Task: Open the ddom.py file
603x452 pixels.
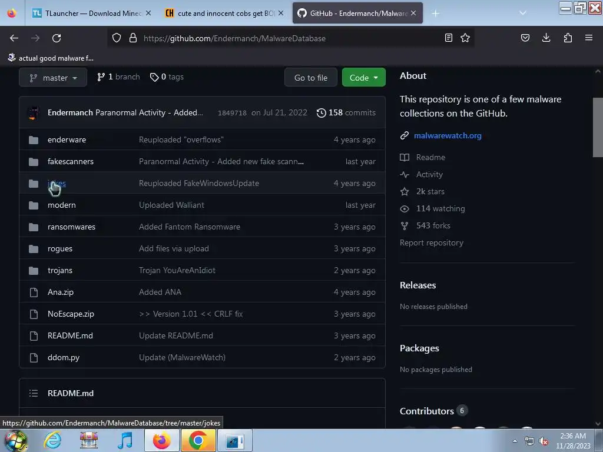Action: coord(64,357)
